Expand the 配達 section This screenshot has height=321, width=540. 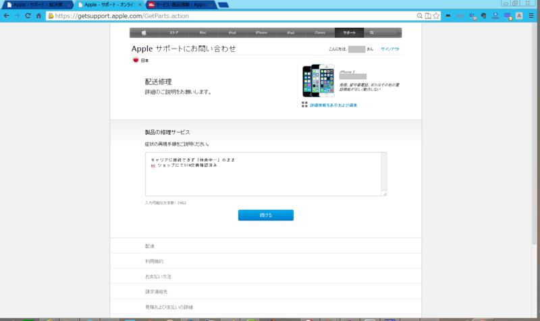266,246
